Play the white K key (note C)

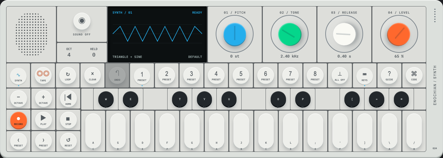(266, 131)
